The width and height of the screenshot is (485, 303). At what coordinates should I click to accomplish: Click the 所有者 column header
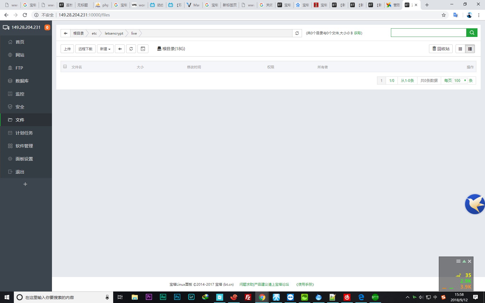pyautogui.click(x=323, y=67)
